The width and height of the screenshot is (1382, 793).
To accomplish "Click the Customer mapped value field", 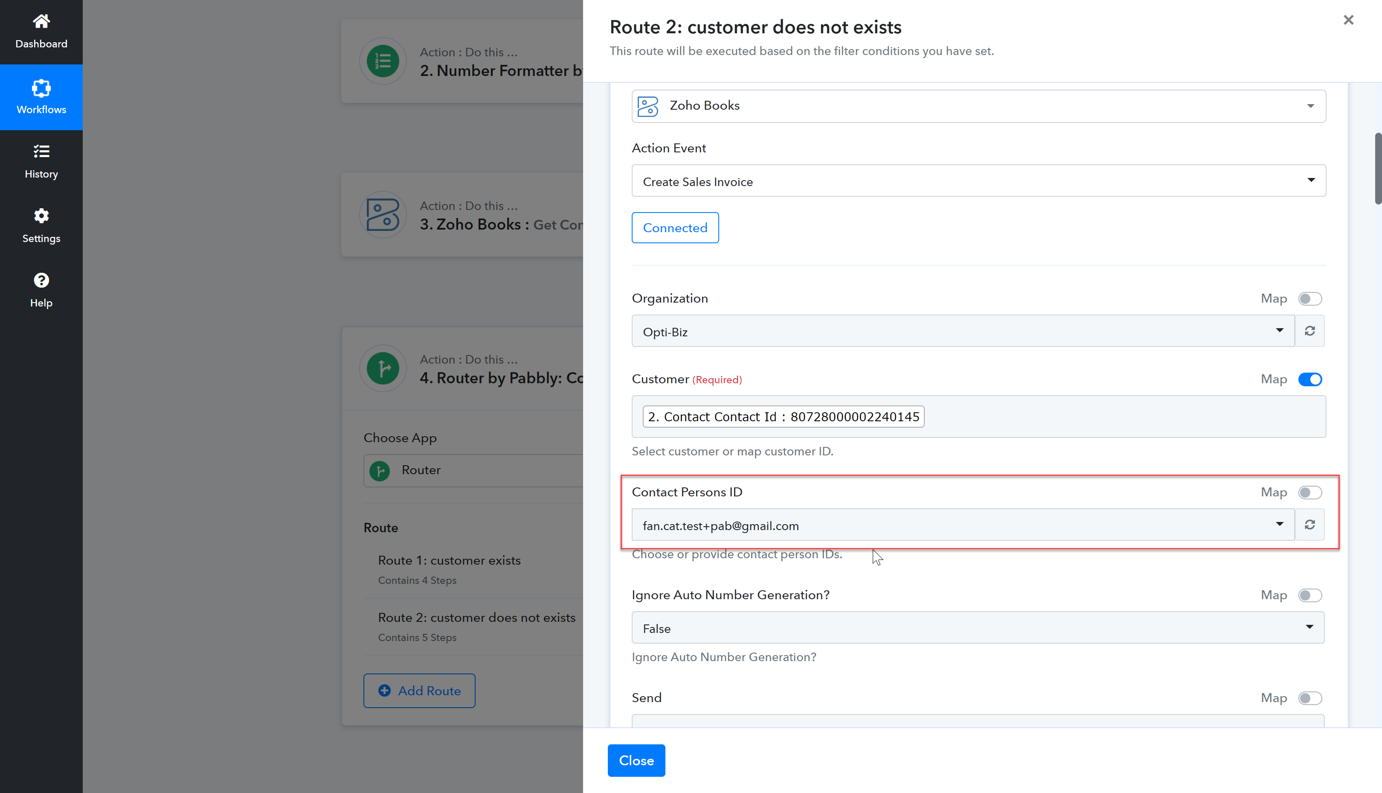I will tap(978, 417).
